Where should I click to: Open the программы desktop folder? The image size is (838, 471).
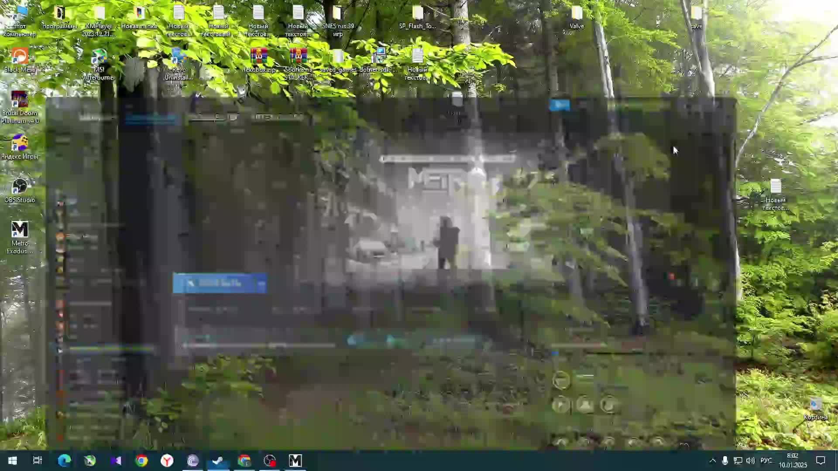[x=60, y=17]
